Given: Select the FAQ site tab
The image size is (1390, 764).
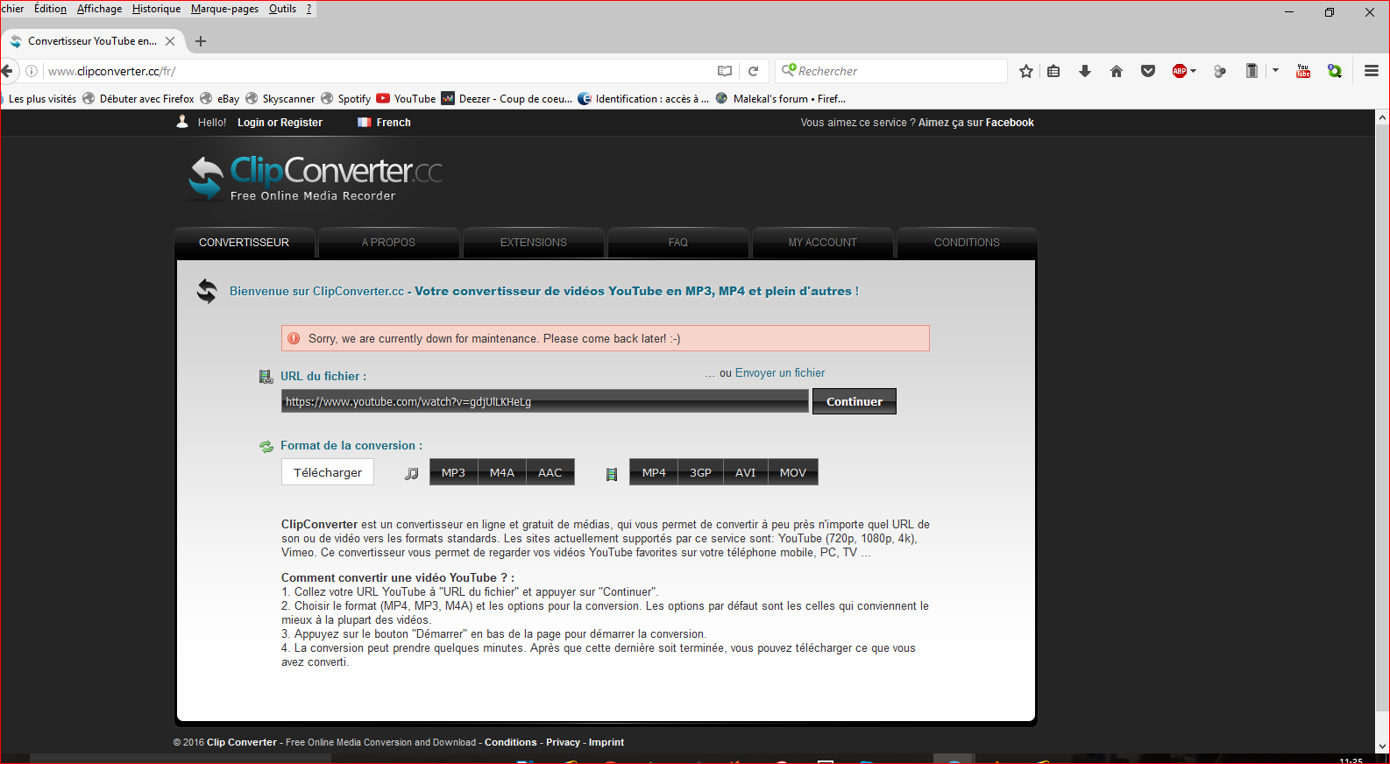Looking at the screenshot, I should click(x=677, y=243).
